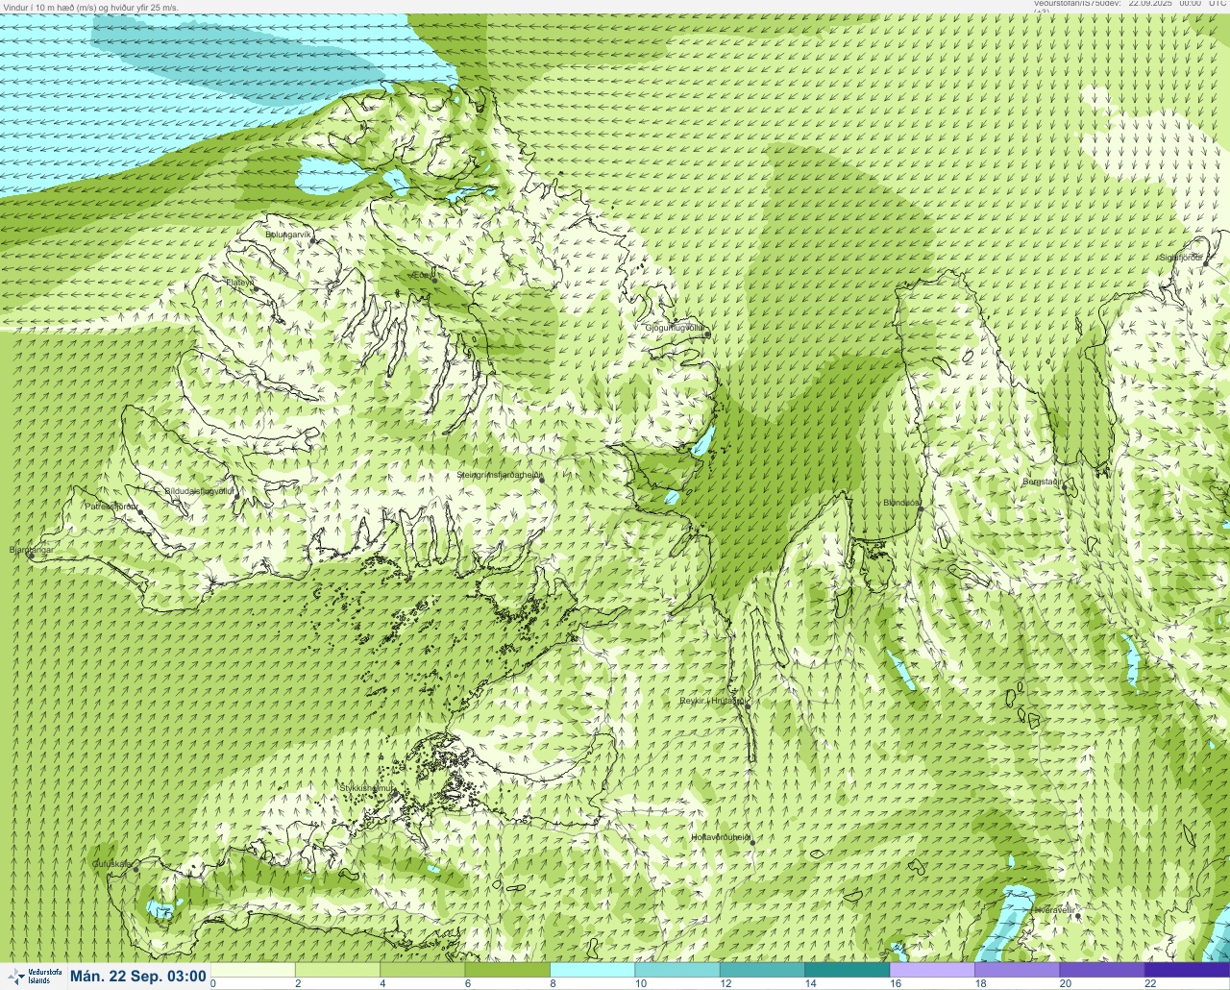Click the 'Gjögurflugvöllur' place label
This screenshot has height=990, width=1230.
[x=675, y=328]
